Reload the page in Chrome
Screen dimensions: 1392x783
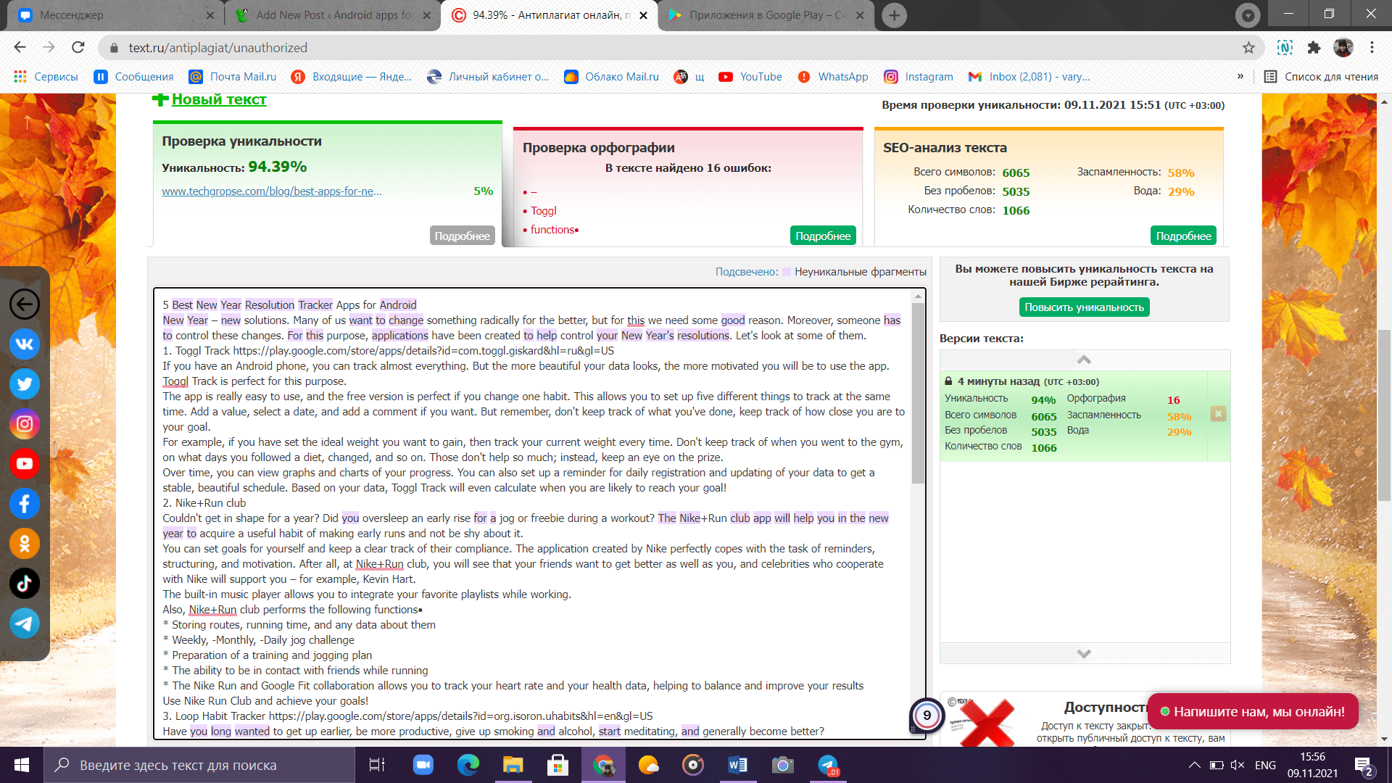[78, 47]
